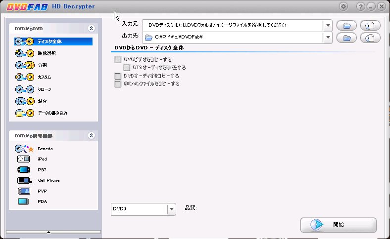This screenshot has width=390, height=239.
Task: Open the データの書き込み mode icon
Action: coord(24,113)
